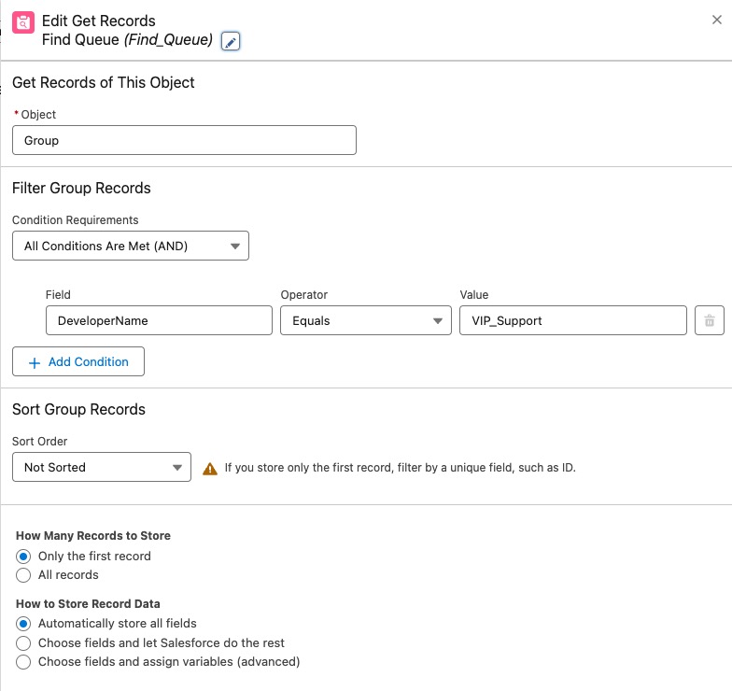Click the DeveloperName field input

coord(159,320)
